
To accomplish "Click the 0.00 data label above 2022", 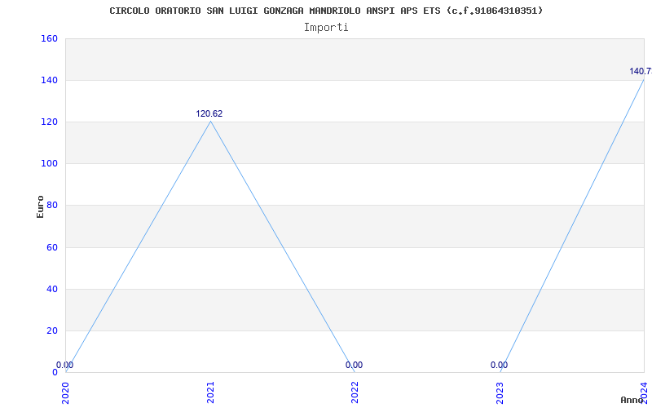I will (355, 365).
